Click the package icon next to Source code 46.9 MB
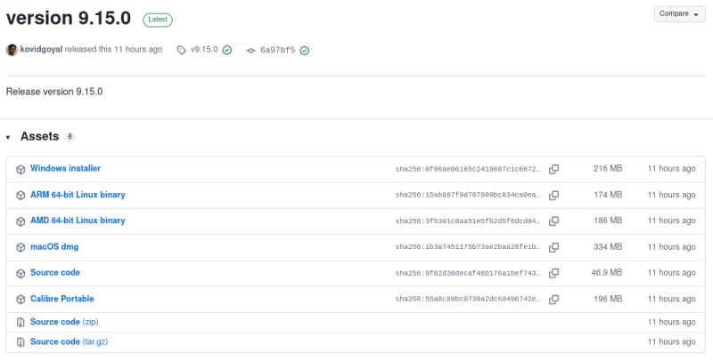This screenshot has height=361, width=713. click(x=20, y=274)
